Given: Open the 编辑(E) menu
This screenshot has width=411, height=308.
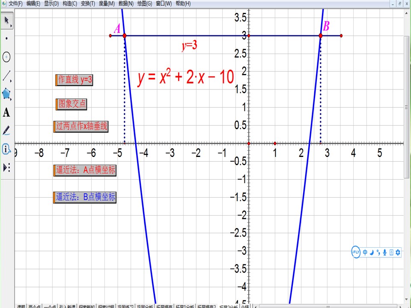Looking at the screenshot, I should pyautogui.click(x=33, y=4).
